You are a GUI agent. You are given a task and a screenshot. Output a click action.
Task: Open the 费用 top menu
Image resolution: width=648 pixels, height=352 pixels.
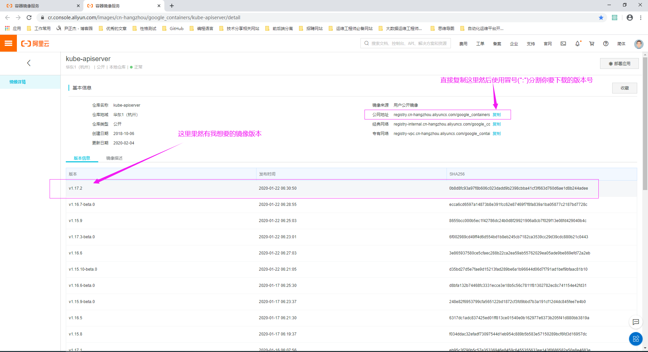click(x=463, y=44)
